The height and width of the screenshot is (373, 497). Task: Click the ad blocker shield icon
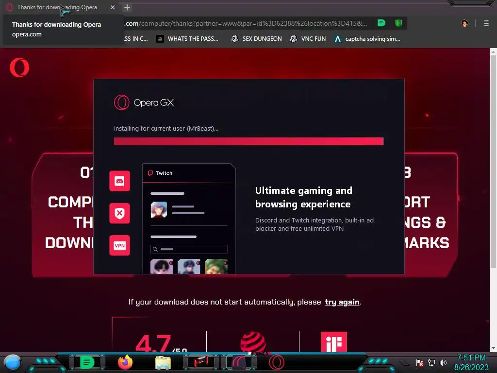pyautogui.click(x=119, y=213)
